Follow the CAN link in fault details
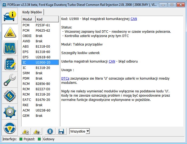This screenshot has height=144, width=187. 112,61
